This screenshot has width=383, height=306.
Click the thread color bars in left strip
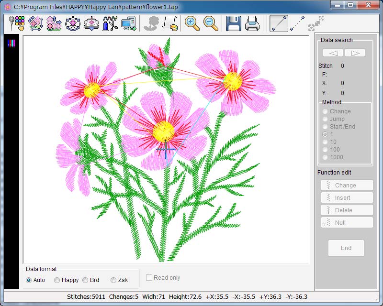[x=11, y=44]
